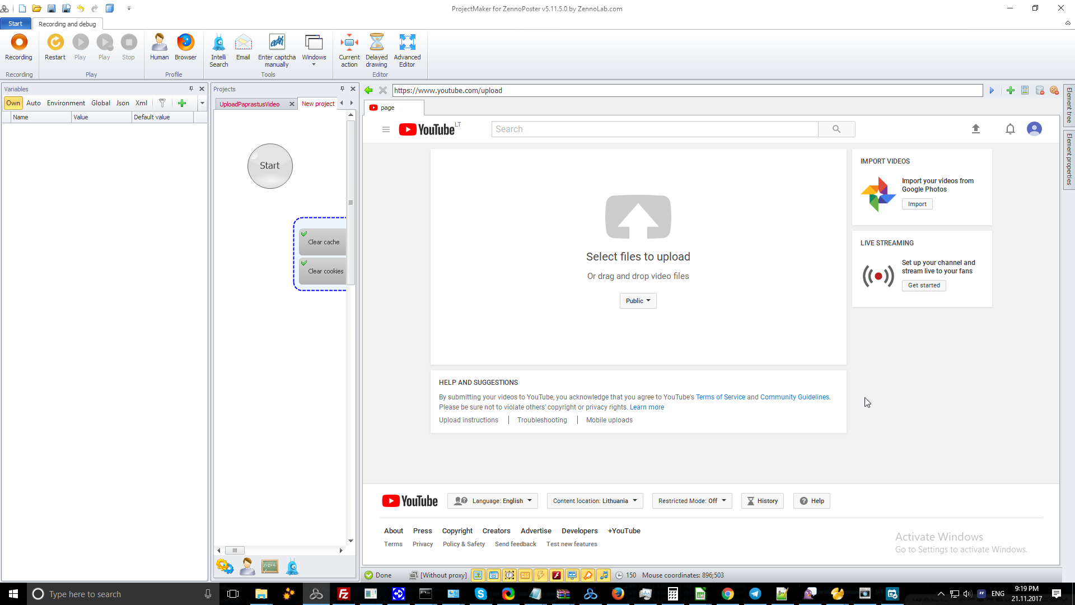This screenshot has width=1075, height=605.
Task: Add a new browser tab with green plus
Action: pos(1010,90)
